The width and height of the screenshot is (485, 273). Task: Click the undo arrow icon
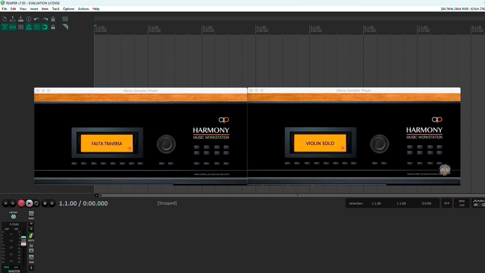[x=37, y=19]
